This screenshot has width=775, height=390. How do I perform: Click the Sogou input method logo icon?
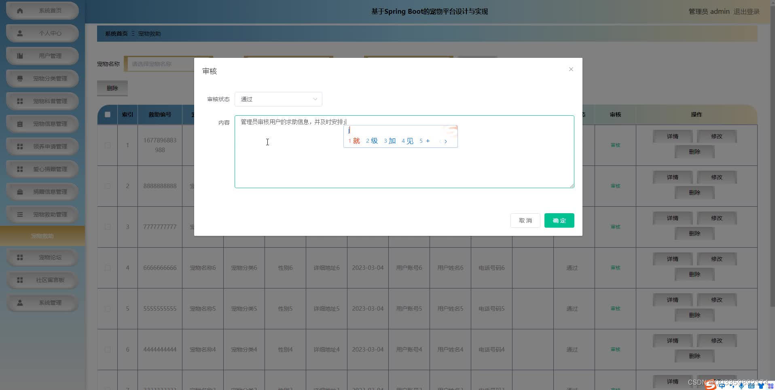click(x=710, y=386)
